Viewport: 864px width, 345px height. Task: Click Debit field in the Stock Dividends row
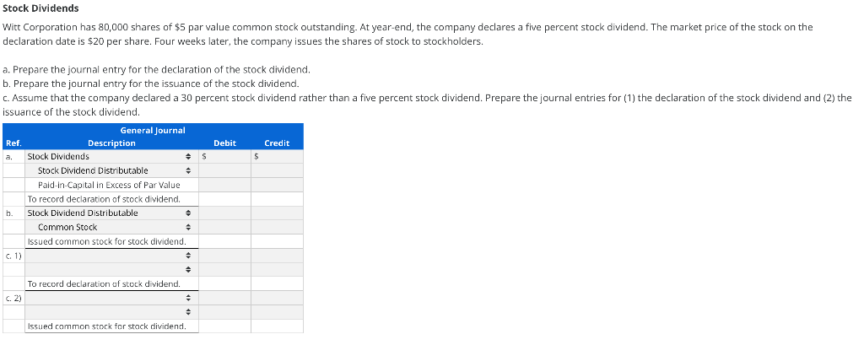[x=228, y=157]
